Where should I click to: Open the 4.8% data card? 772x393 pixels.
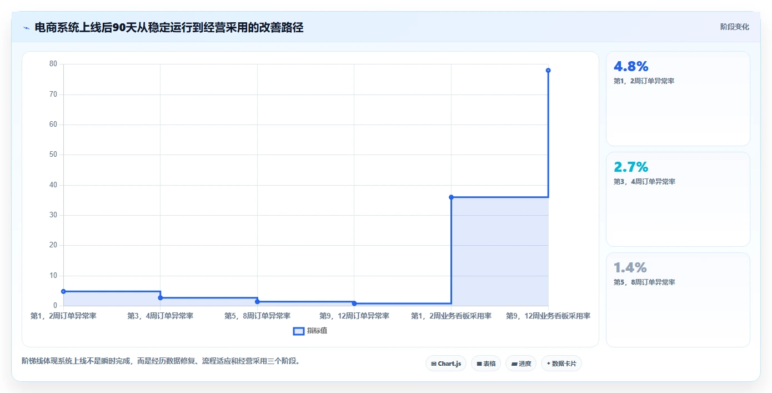point(678,99)
